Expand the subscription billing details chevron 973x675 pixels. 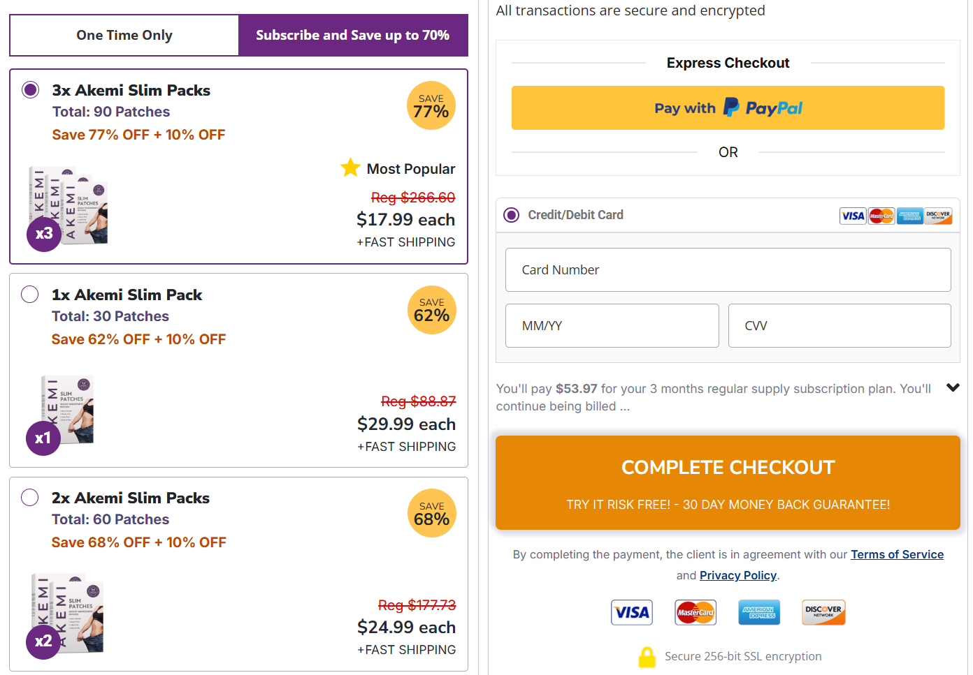point(953,387)
